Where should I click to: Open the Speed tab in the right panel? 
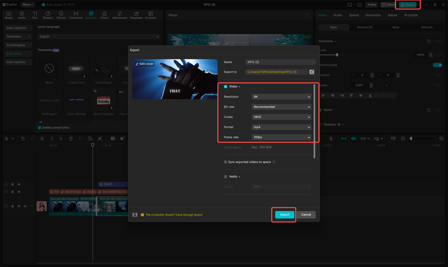click(354, 15)
